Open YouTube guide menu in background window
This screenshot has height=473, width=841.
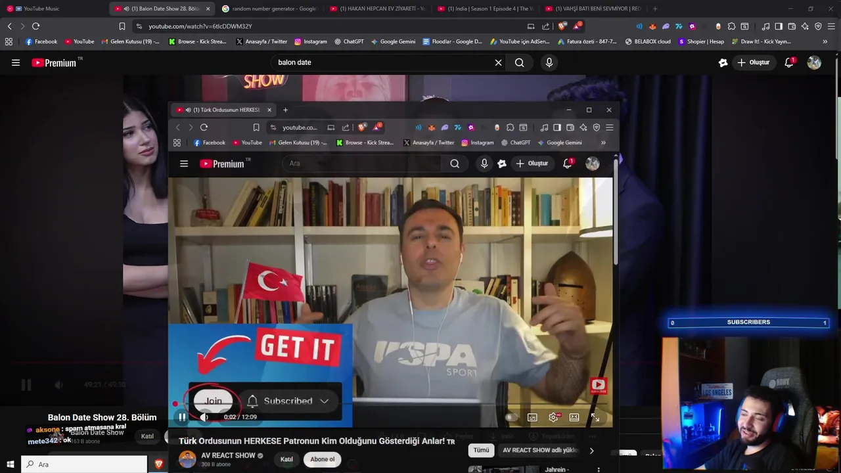click(x=16, y=62)
